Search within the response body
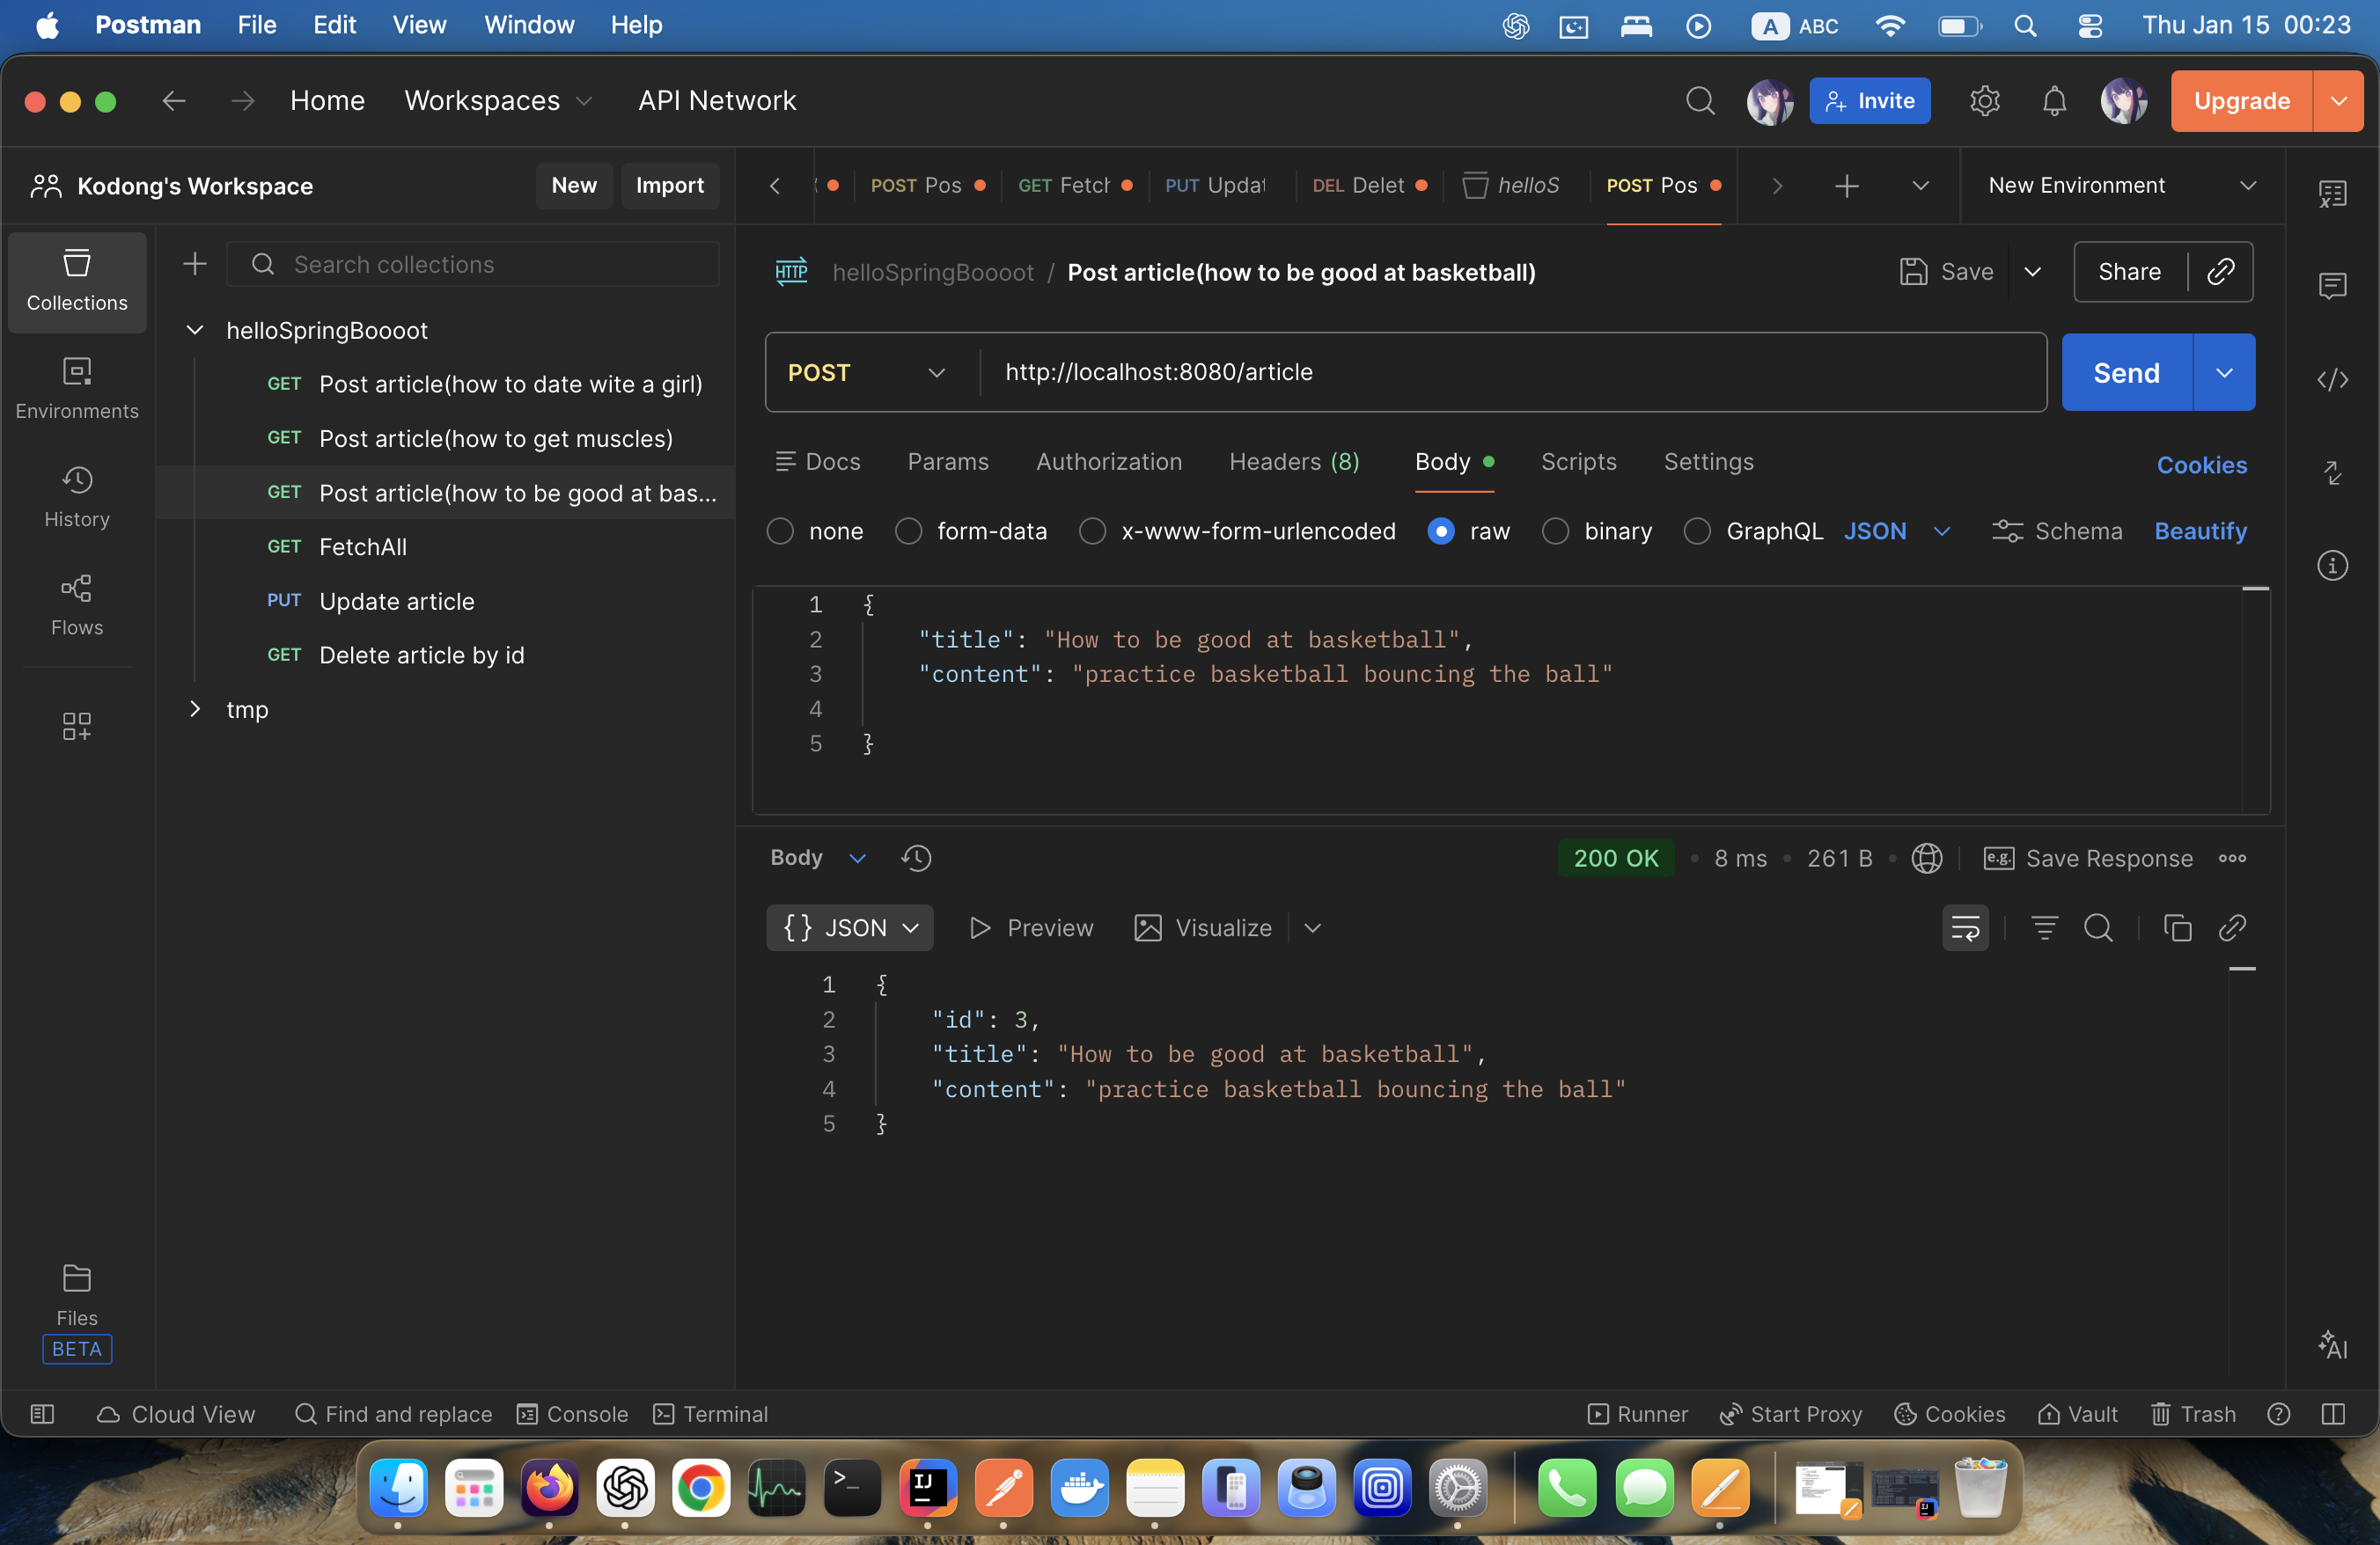The width and height of the screenshot is (2380, 1545). pyautogui.click(x=2097, y=928)
